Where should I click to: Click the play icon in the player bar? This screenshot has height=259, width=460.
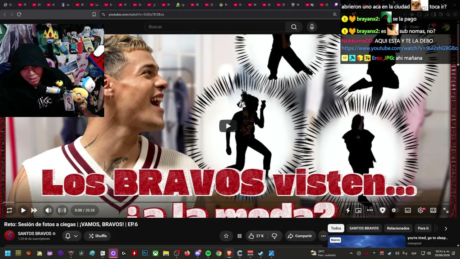pyautogui.click(x=23, y=210)
